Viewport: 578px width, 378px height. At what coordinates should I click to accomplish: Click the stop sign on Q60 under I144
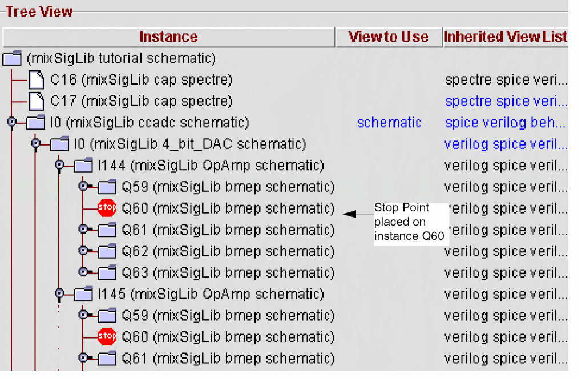pos(107,208)
